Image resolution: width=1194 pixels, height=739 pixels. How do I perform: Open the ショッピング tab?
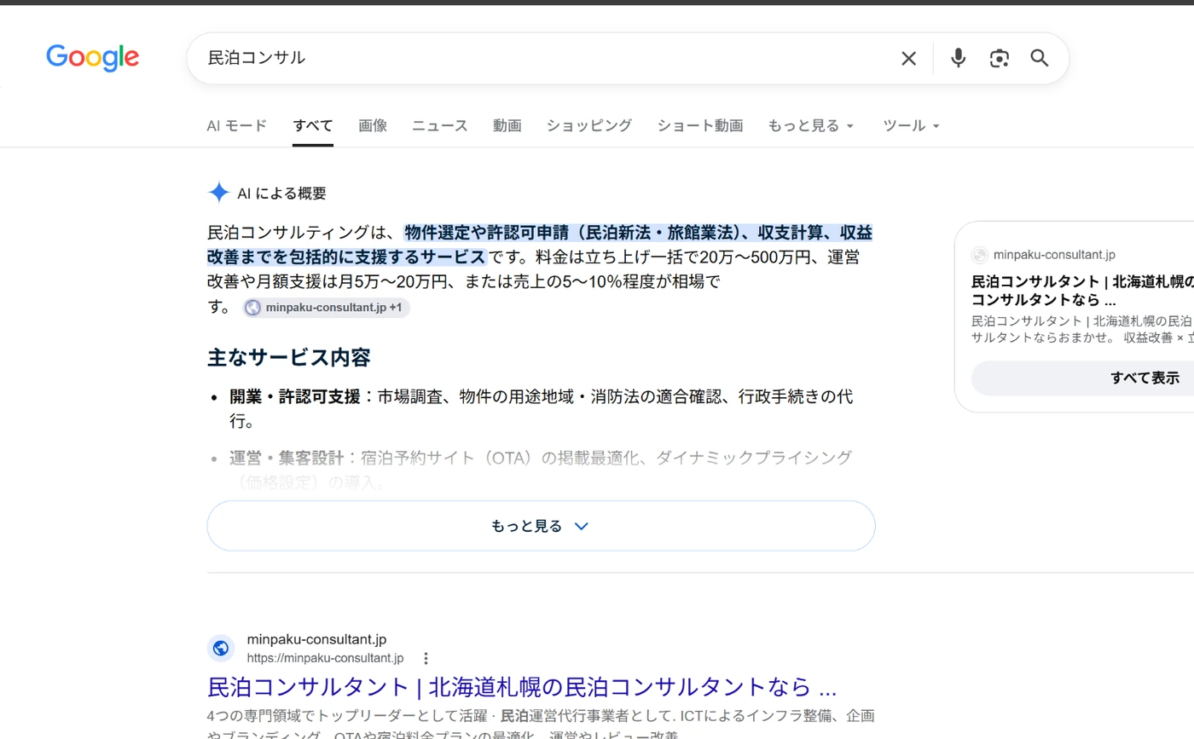click(x=589, y=125)
